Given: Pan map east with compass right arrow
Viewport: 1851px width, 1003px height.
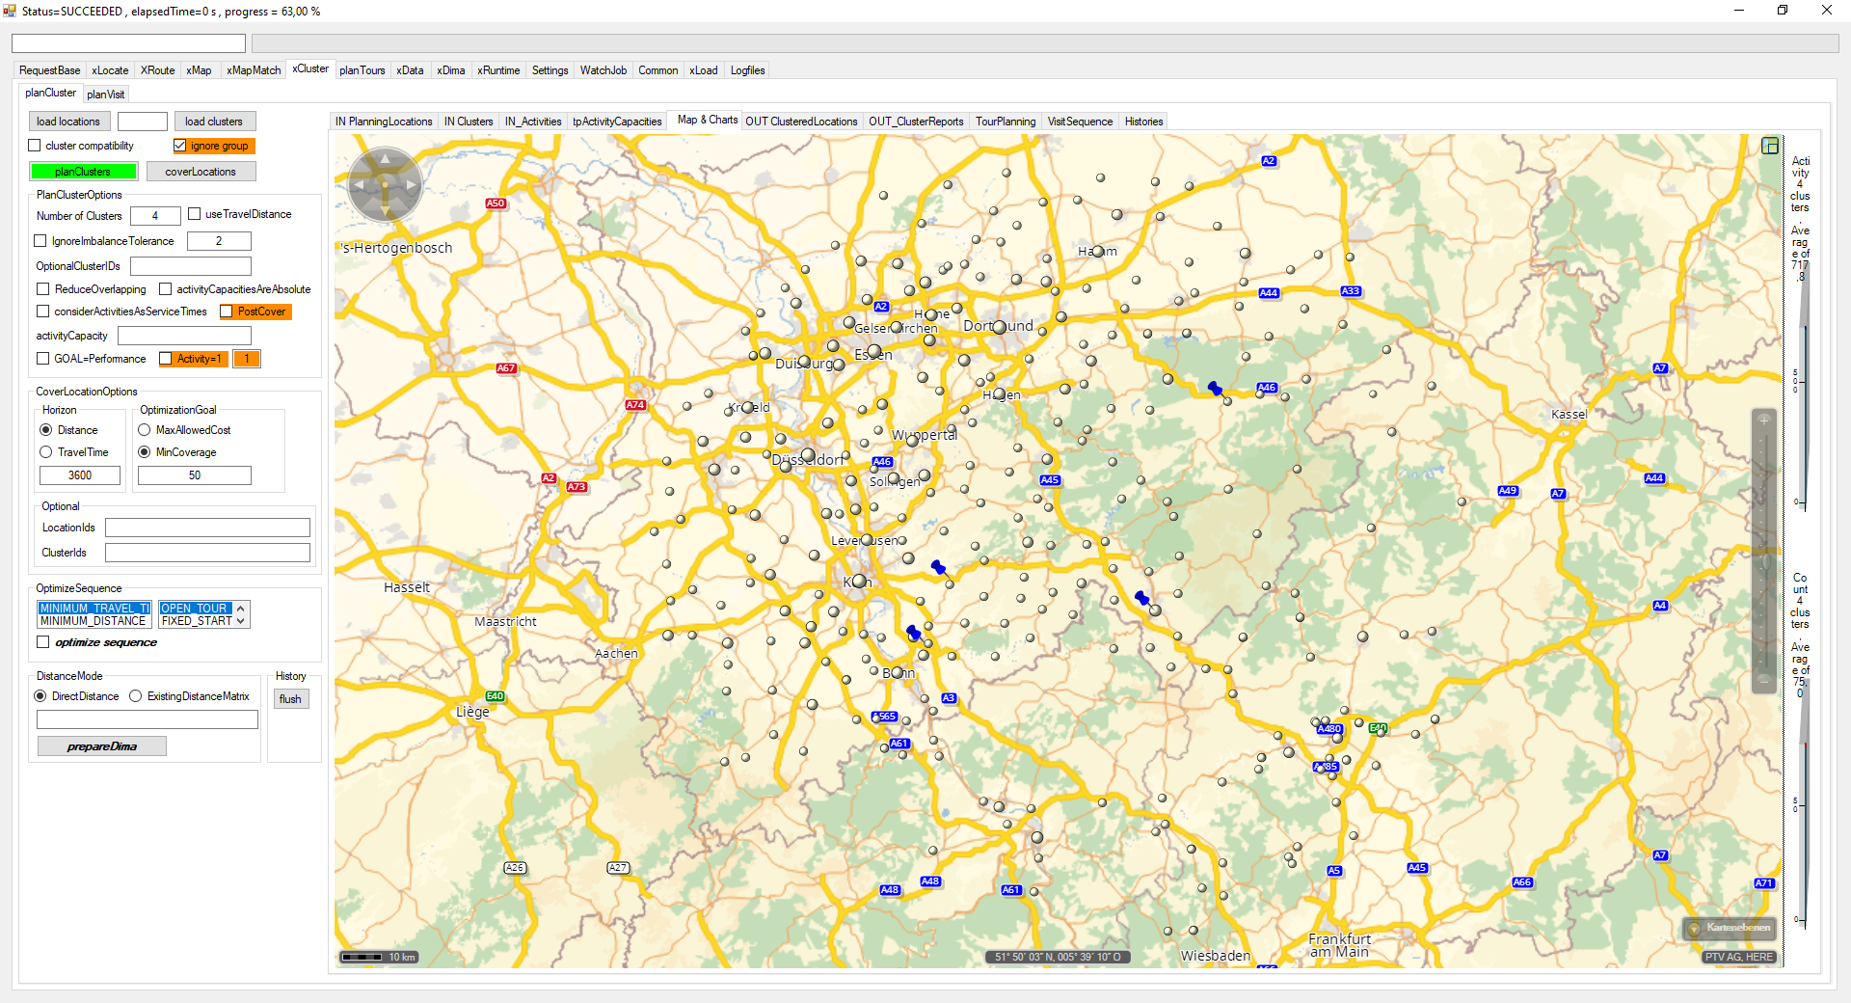Looking at the screenshot, I should [x=412, y=184].
